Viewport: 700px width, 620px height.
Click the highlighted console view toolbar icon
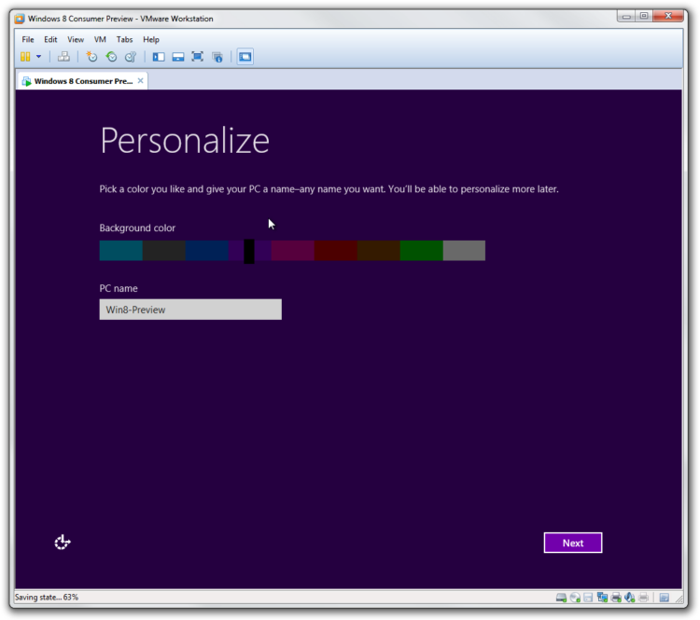[x=245, y=57]
